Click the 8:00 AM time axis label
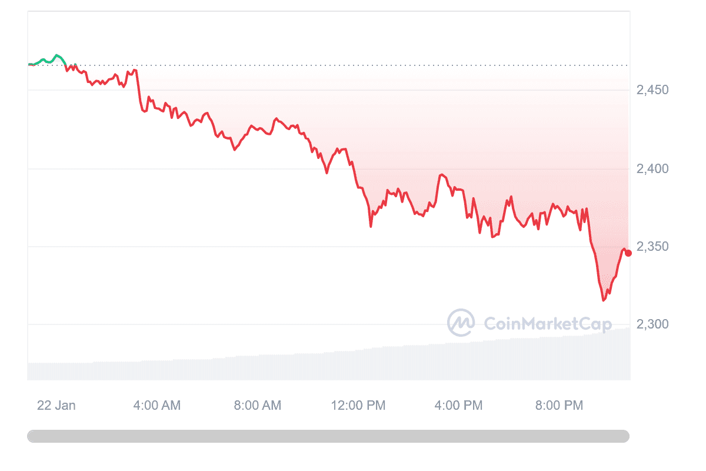Viewport: 706px width, 471px height. [258, 405]
